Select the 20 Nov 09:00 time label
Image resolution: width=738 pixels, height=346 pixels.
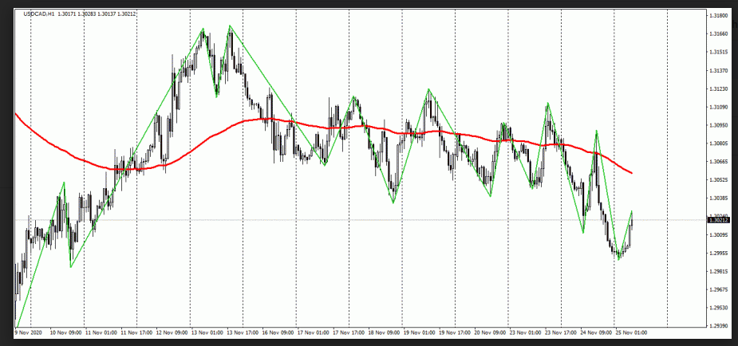point(488,332)
